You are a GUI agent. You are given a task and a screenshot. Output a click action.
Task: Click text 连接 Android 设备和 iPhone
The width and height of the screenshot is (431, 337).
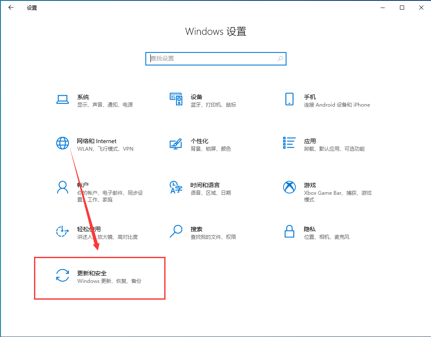click(337, 104)
